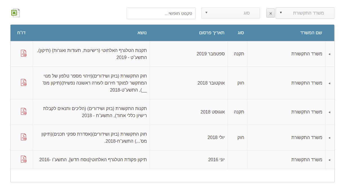Sort by נושא column header

click(x=142, y=33)
